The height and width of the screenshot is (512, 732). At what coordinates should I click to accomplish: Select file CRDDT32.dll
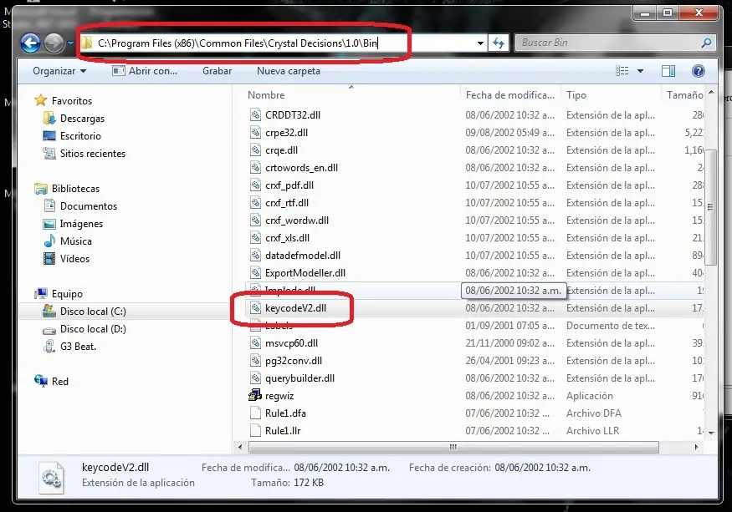pyautogui.click(x=293, y=115)
